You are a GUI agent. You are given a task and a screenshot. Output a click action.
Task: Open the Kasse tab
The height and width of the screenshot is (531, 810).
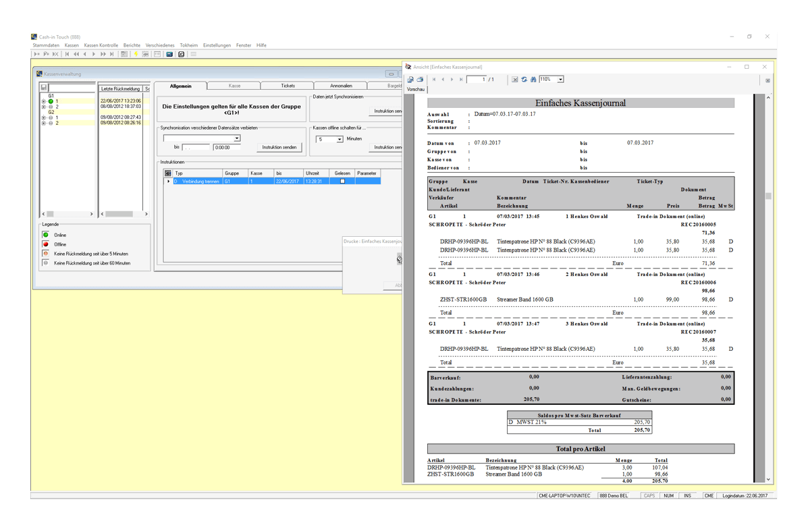tap(234, 86)
